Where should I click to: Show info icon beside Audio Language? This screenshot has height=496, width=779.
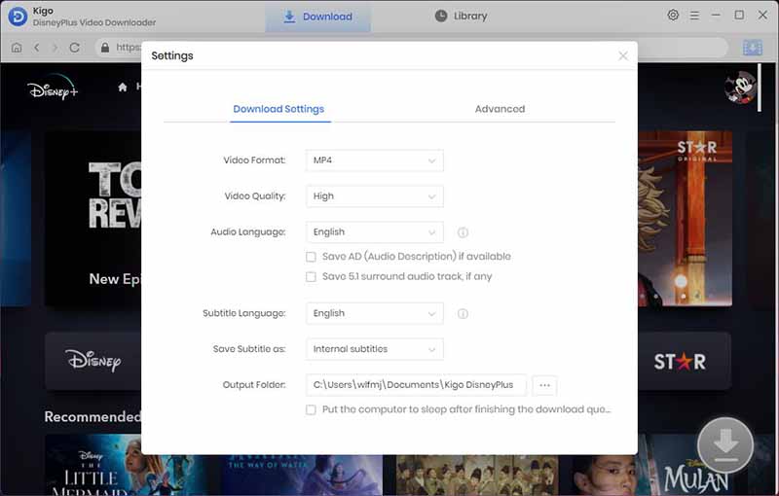coord(463,232)
